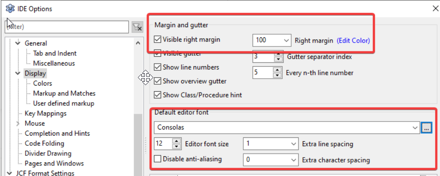This screenshot has width=440, height=176.
Task: Click inside the filter search field
Action: pos(67,27)
